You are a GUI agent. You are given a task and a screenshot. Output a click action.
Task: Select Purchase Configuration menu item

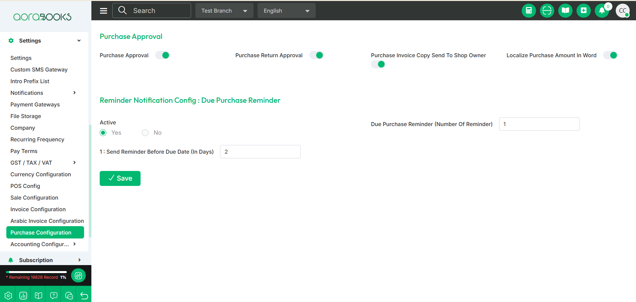click(x=45, y=232)
